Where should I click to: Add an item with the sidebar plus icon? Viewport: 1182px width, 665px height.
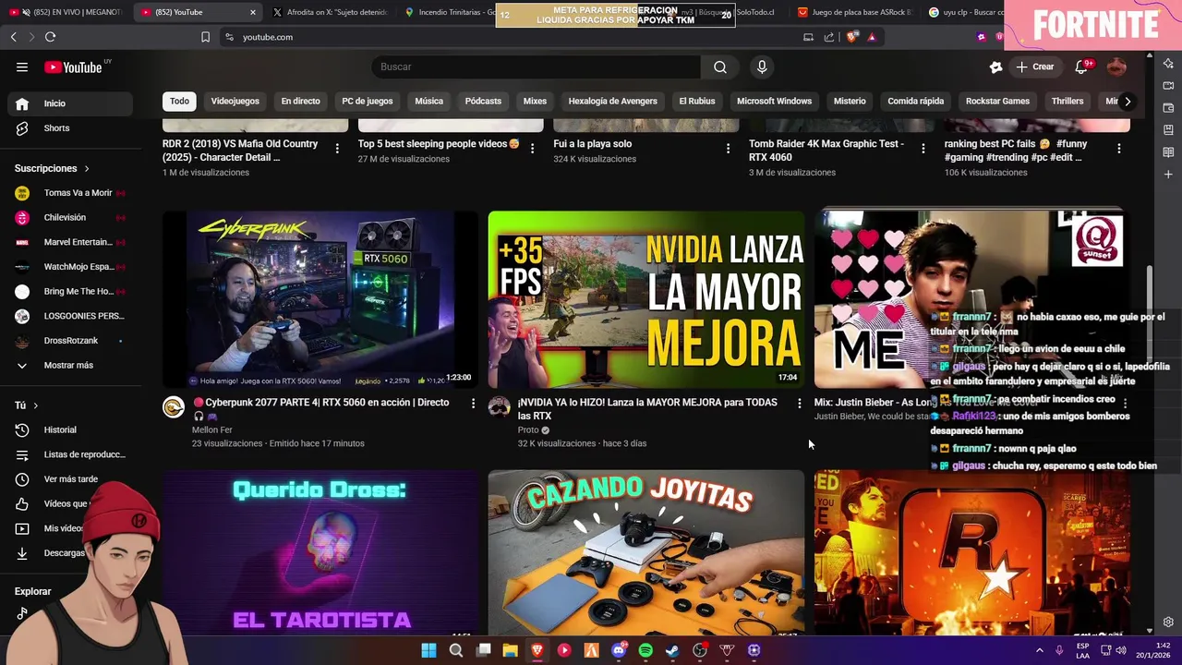[x=1168, y=175]
